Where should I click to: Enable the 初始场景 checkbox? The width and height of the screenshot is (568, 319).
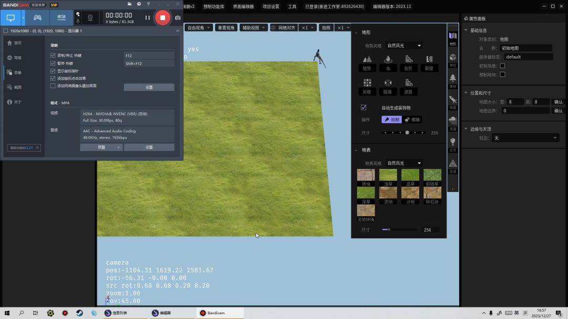point(502,66)
